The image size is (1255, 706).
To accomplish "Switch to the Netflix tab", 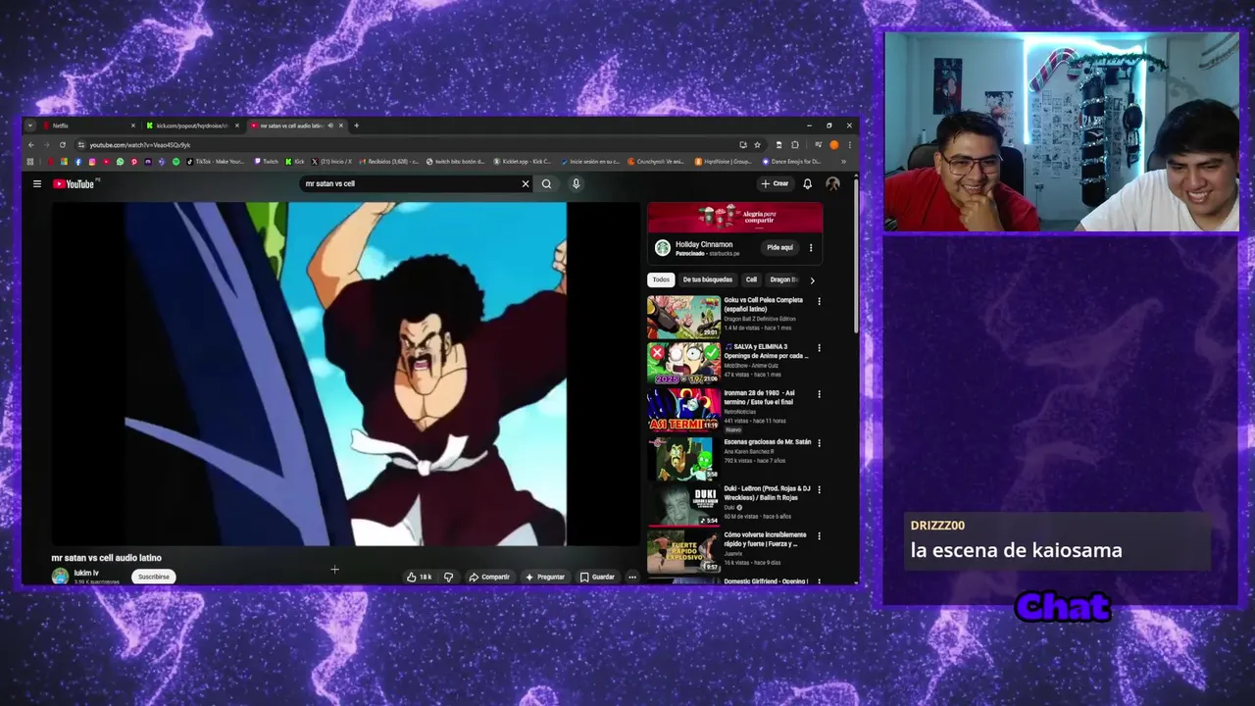I will click(x=91, y=126).
